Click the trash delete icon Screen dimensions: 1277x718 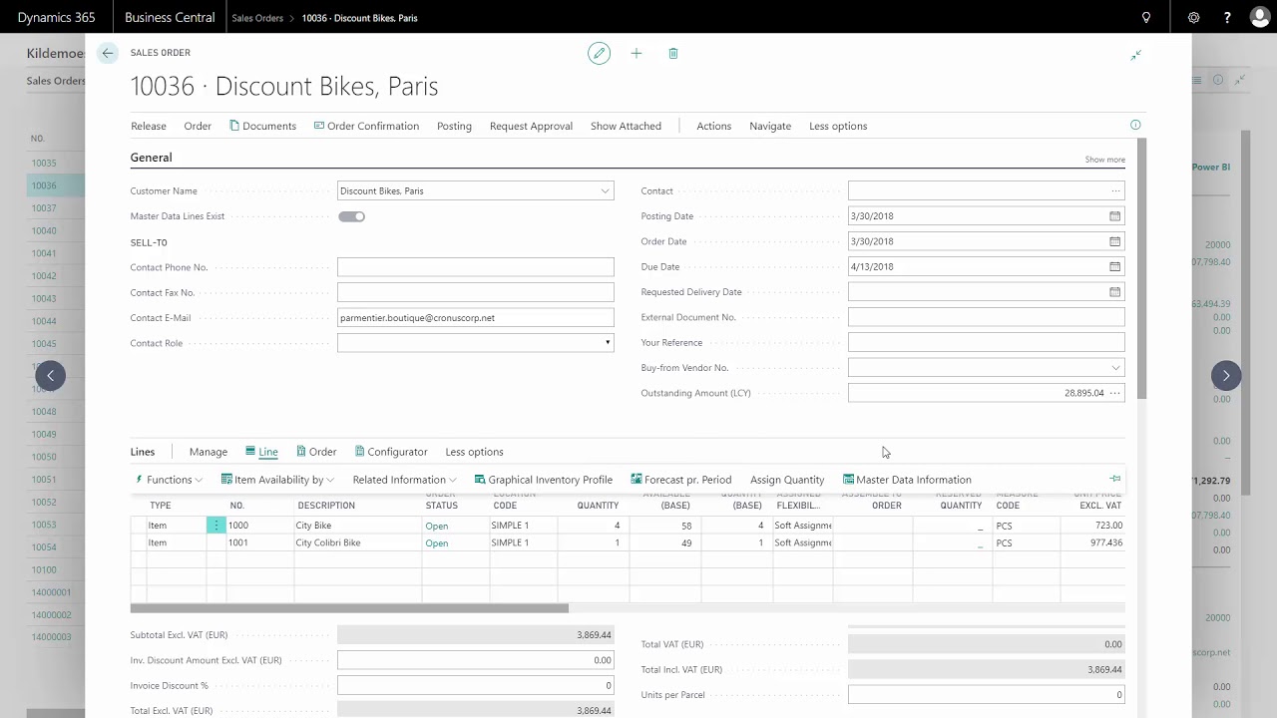coord(673,53)
